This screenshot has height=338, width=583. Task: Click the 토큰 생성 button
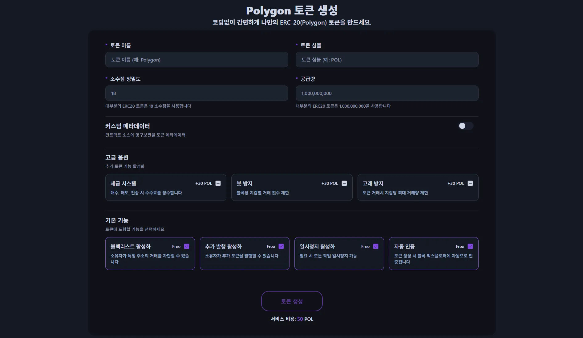[x=292, y=301]
